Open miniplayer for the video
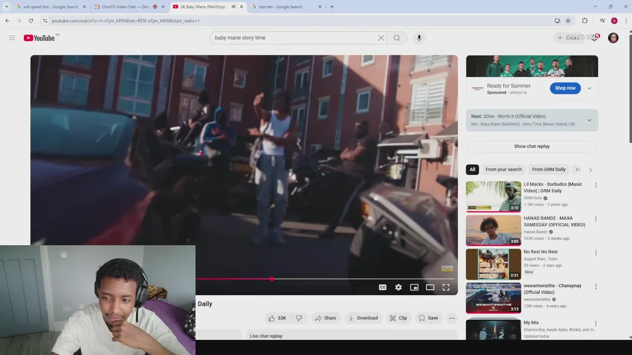This screenshot has width=632, height=355. click(x=414, y=287)
